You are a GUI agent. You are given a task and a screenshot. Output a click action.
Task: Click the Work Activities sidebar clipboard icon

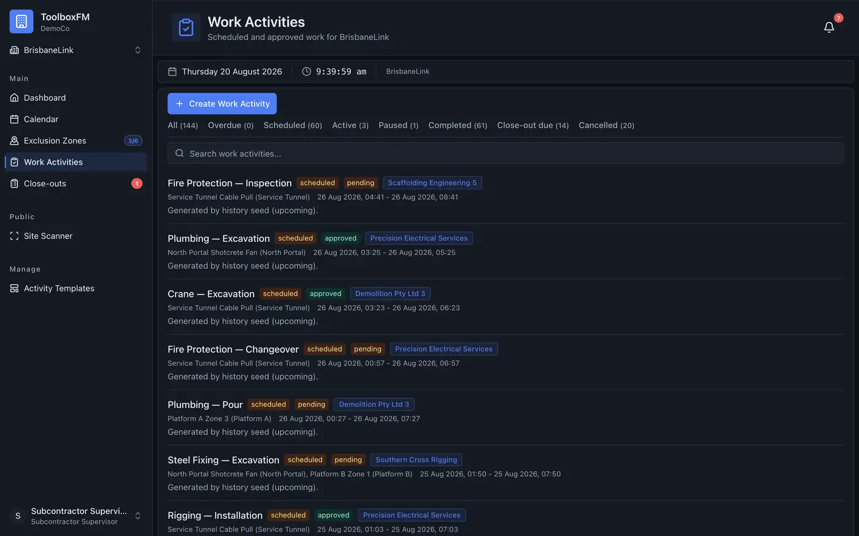pos(14,162)
